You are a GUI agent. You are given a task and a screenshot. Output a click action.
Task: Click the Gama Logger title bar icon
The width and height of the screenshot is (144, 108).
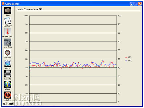coord(3,4)
